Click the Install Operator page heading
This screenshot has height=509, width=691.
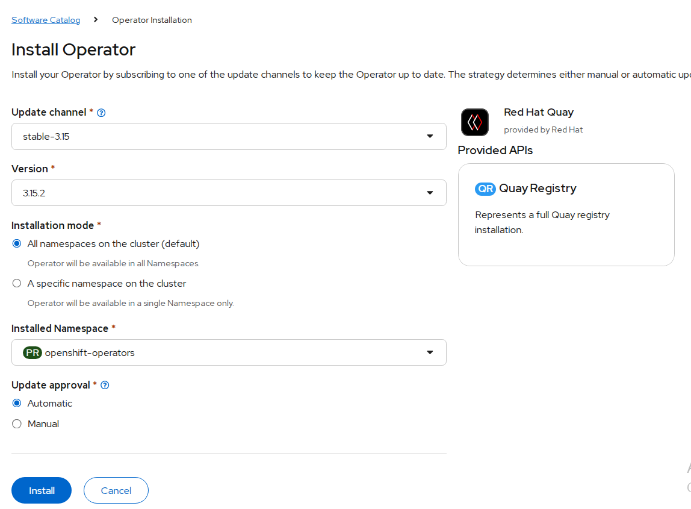73,49
